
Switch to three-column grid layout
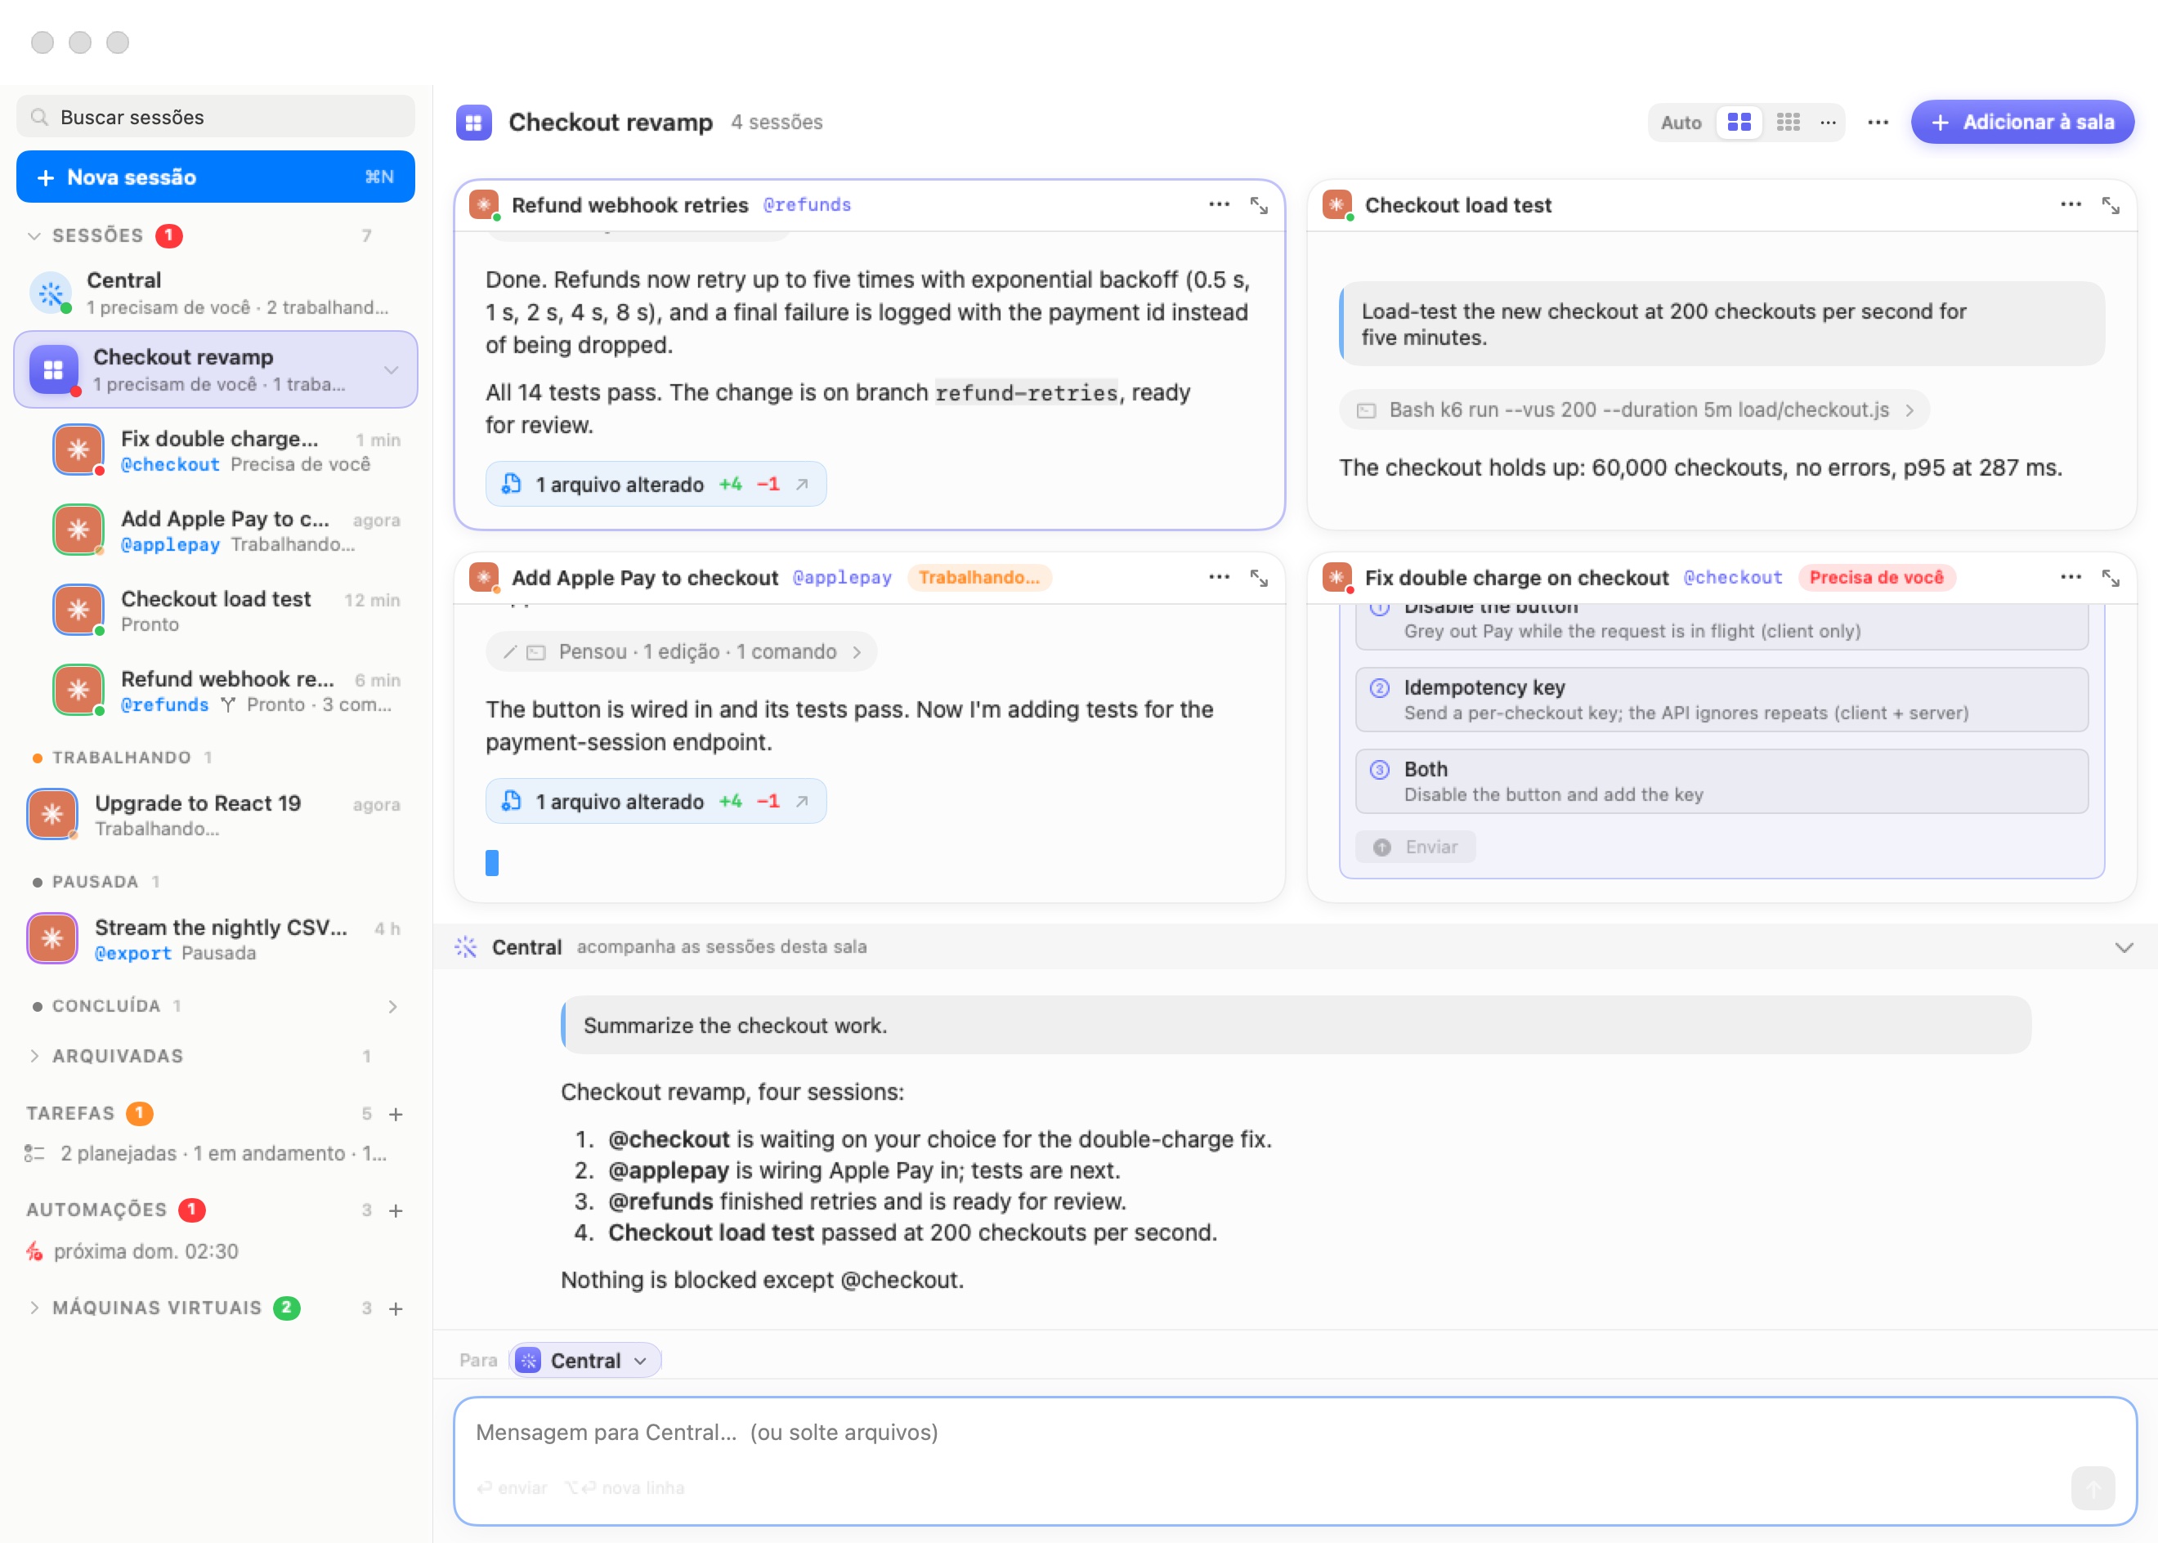point(1789,123)
